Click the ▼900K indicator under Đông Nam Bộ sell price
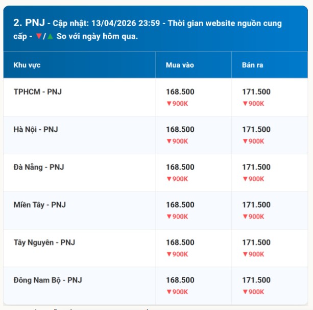The image size is (313, 310). click(253, 292)
